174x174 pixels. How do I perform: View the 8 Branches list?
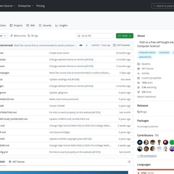18,36
